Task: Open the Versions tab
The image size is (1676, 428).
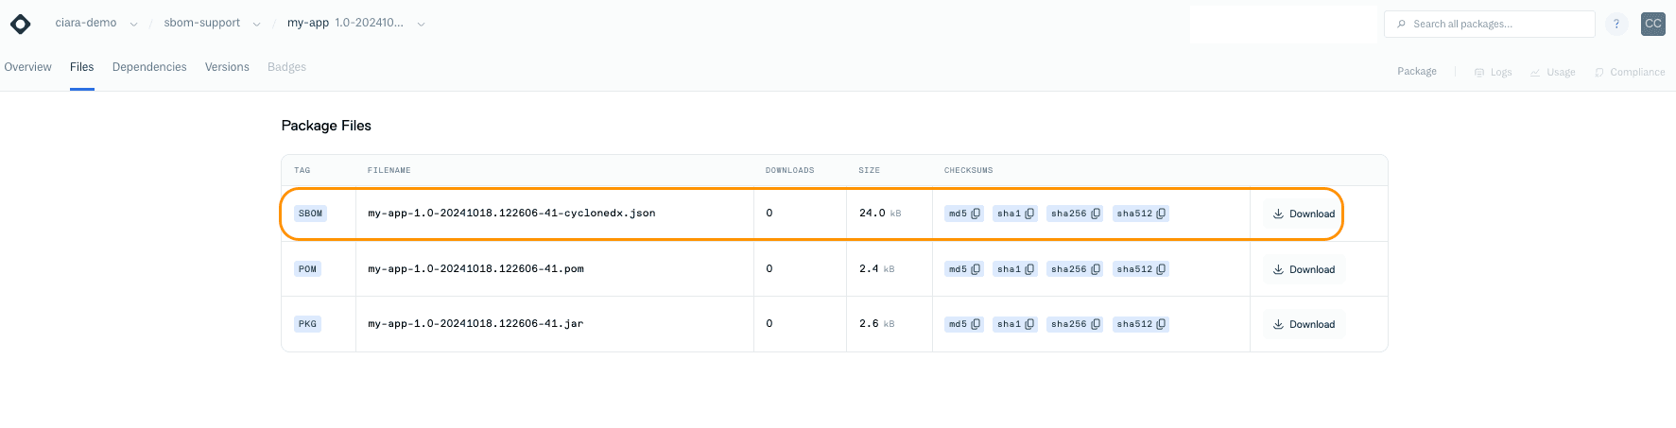Action: click(227, 67)
